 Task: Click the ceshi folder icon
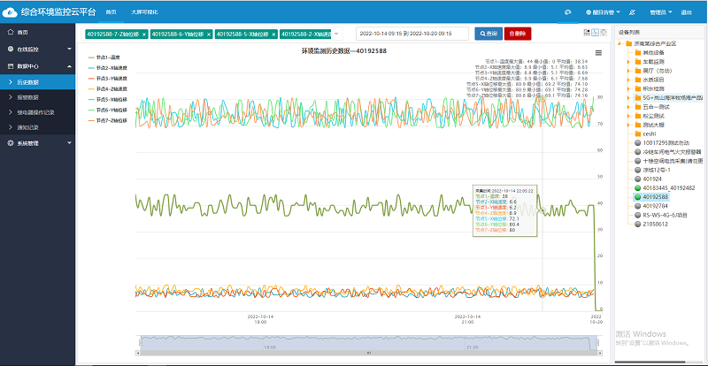637,133
